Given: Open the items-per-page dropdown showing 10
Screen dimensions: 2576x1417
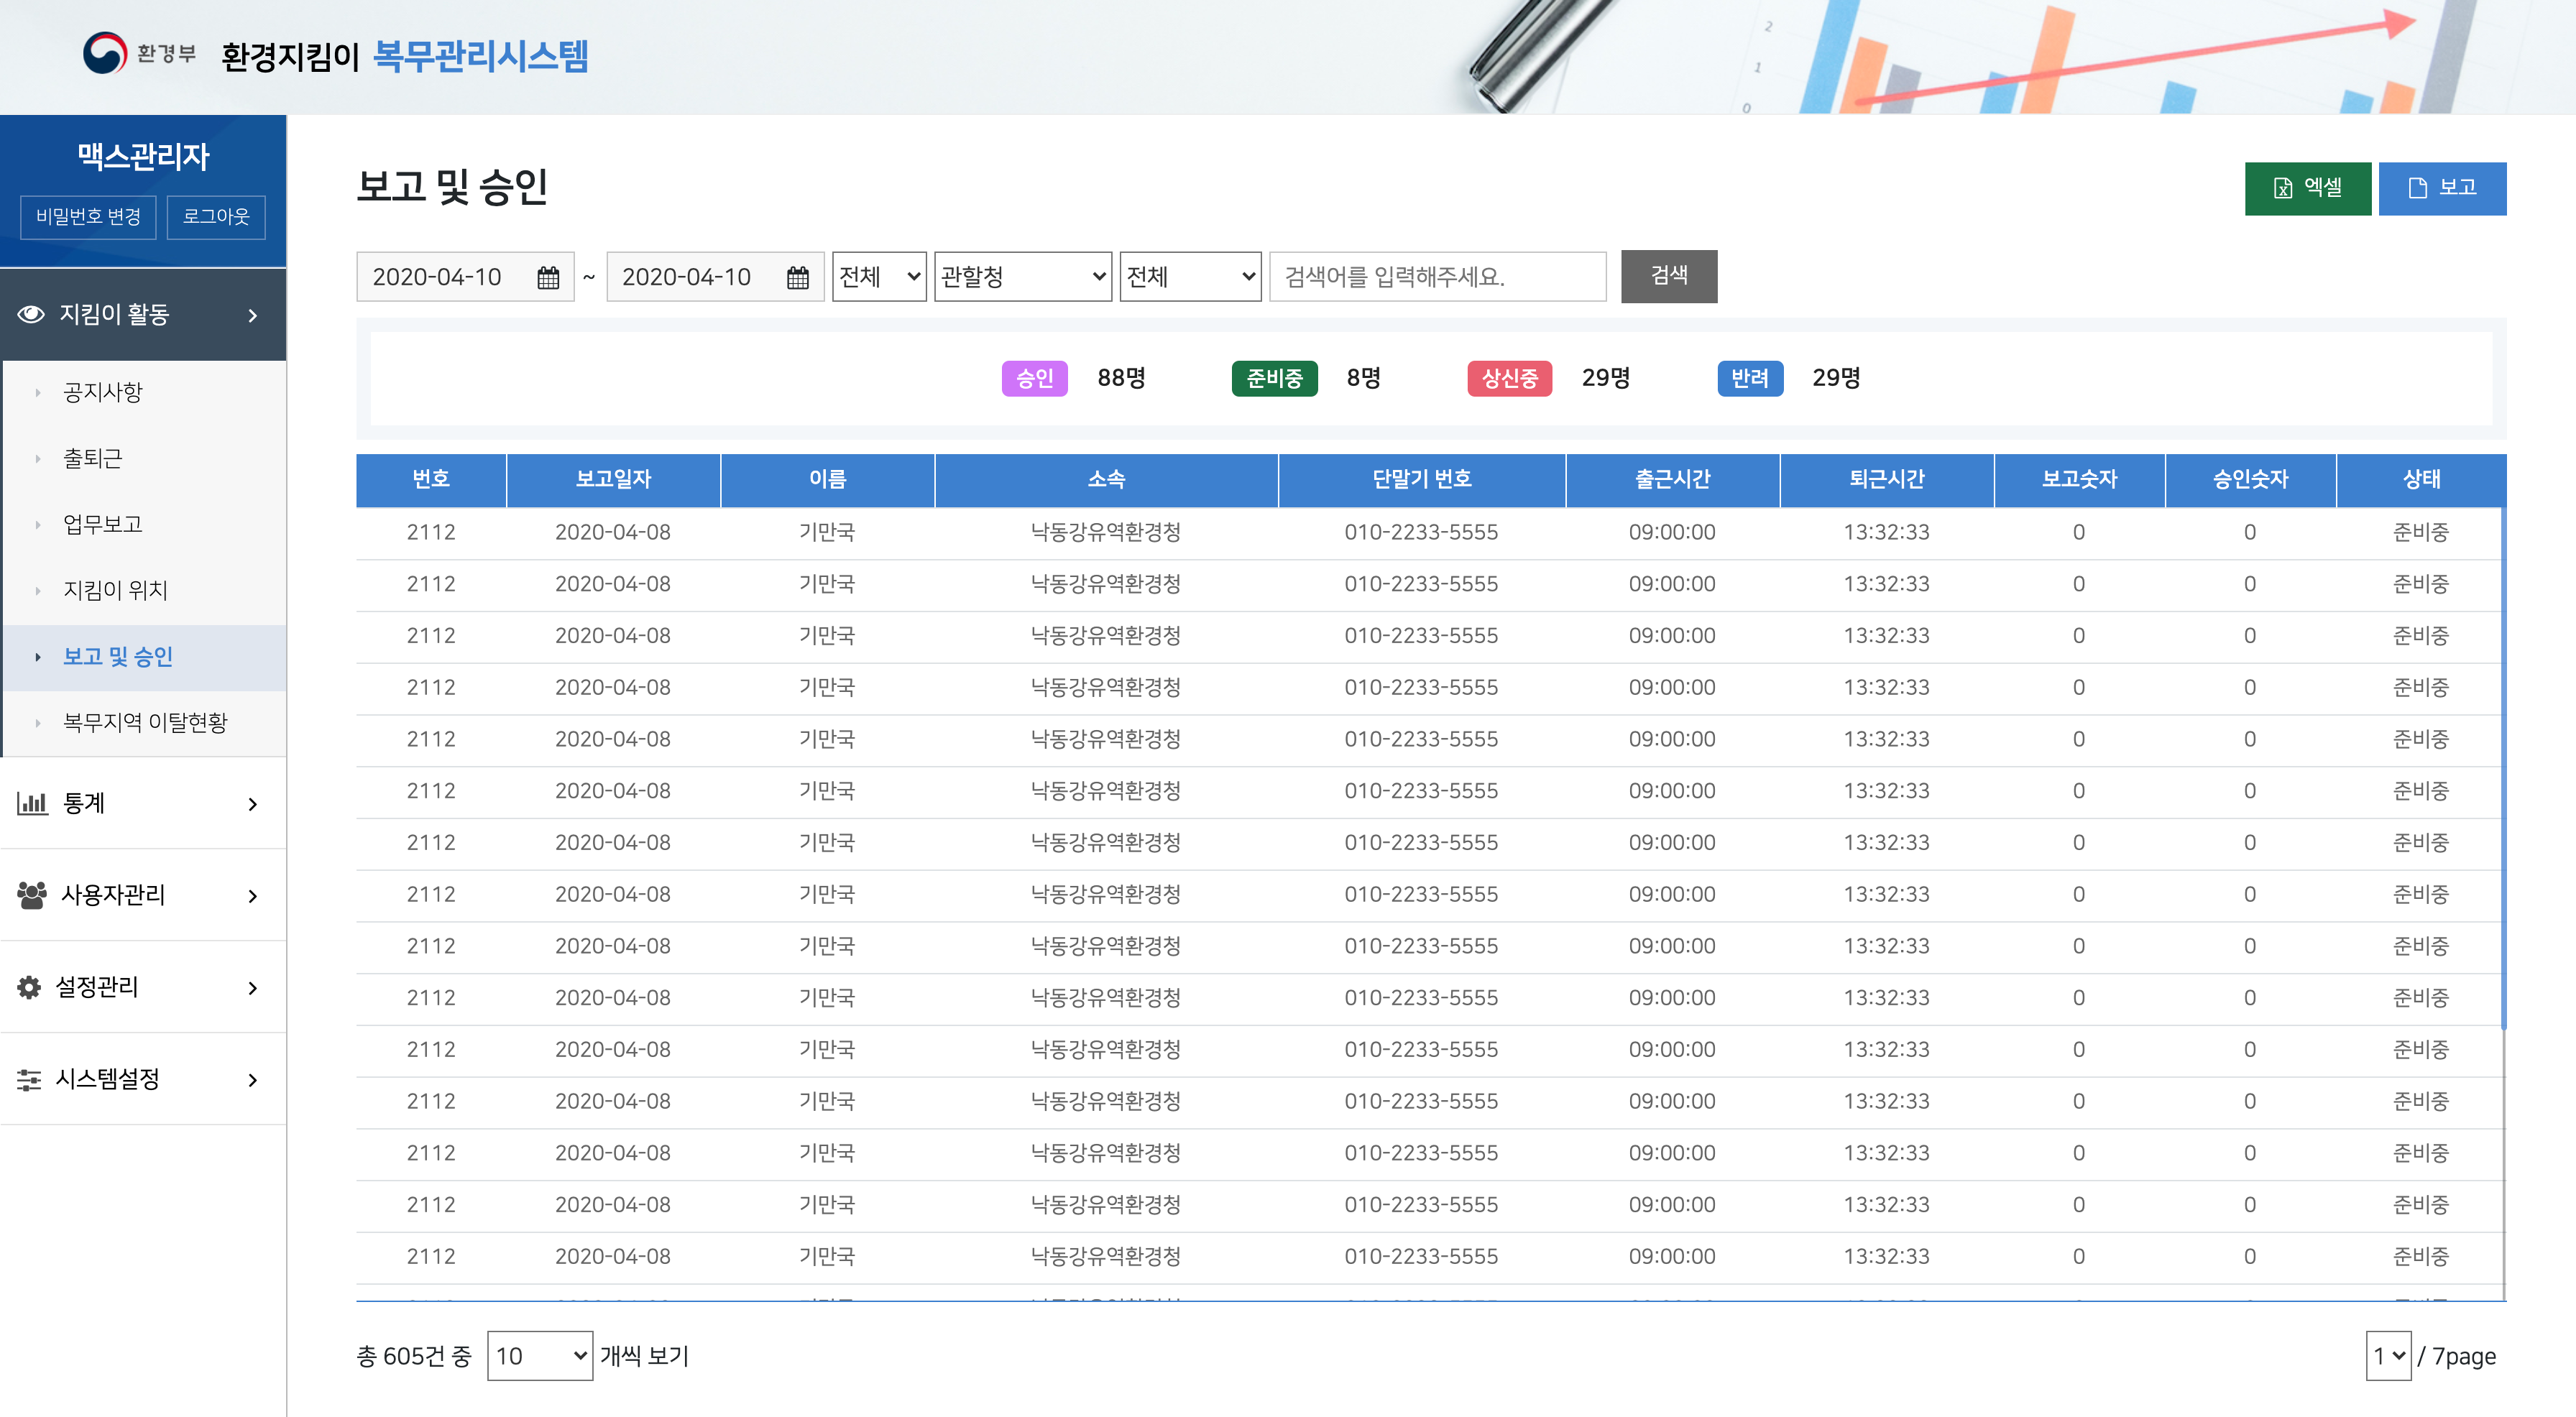Looking at the screenshot, I should [x=538, y=1357].
